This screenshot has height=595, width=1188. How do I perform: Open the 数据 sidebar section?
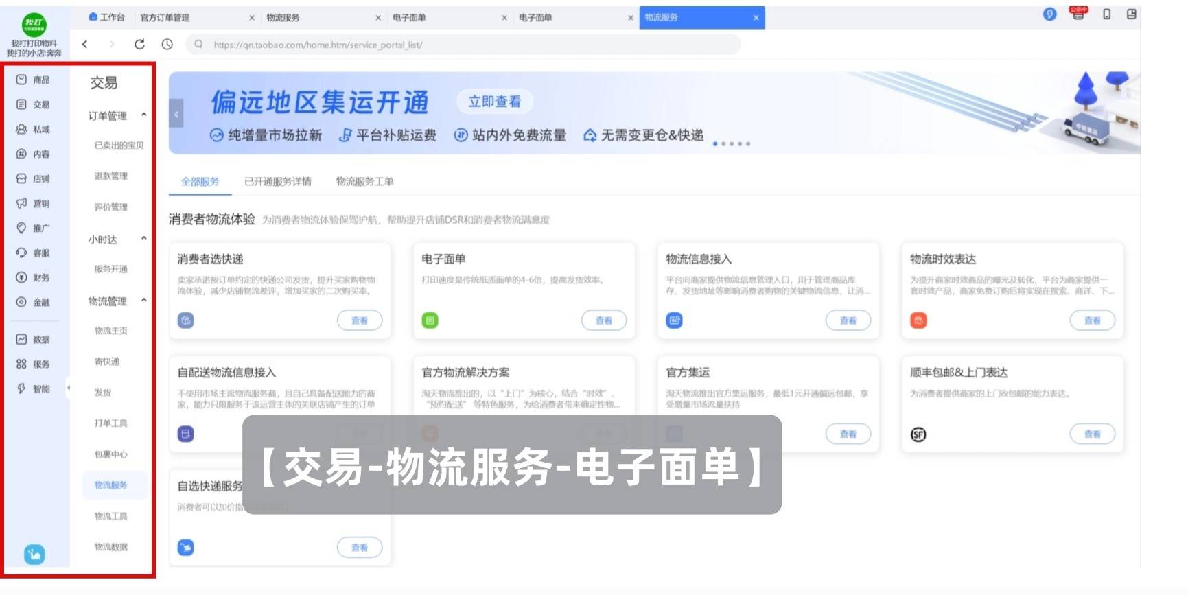tap(33, 339)
